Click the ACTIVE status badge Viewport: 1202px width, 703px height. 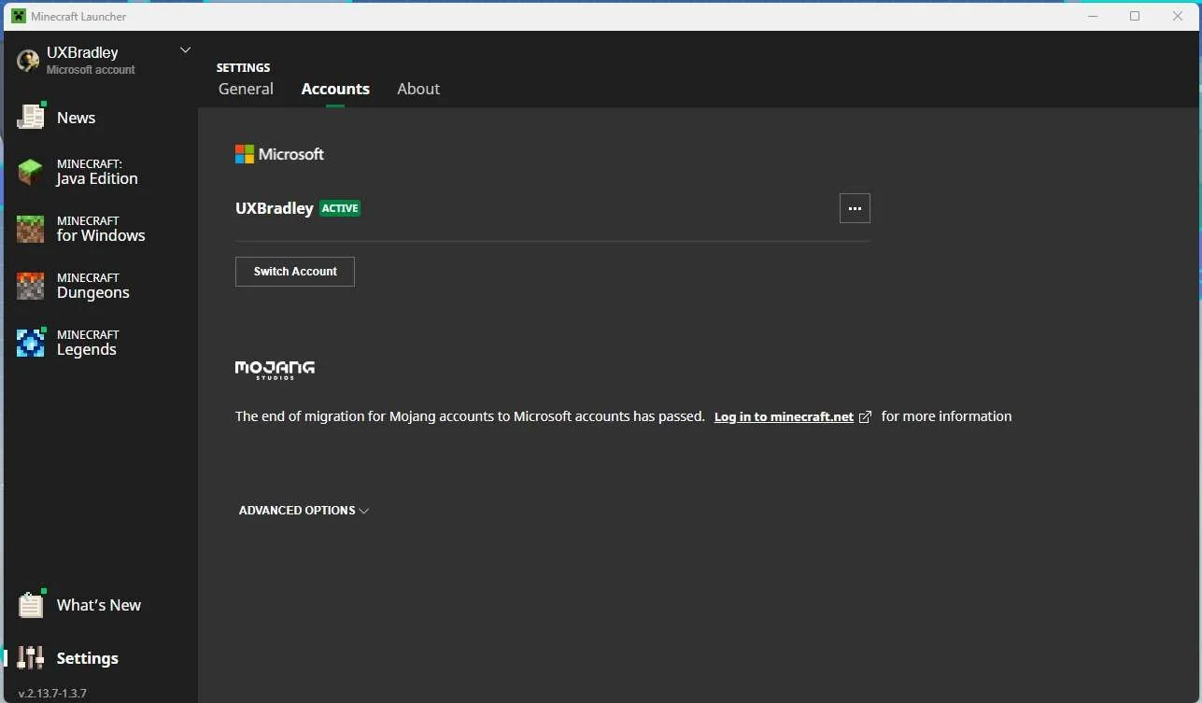point(340,208)
